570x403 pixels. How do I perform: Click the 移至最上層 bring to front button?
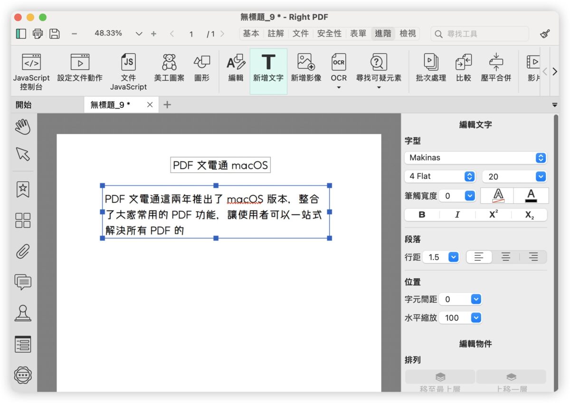440,381
